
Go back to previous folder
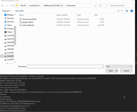pos(3,6)
